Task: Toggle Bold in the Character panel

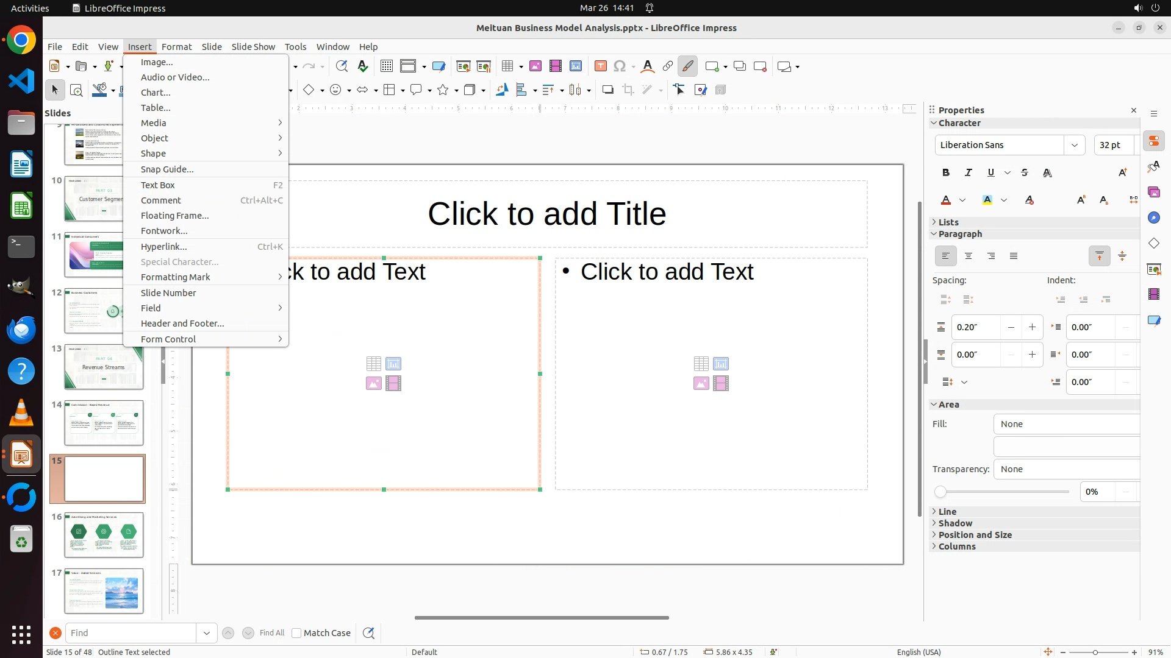Action: pyautogui.click(x=946, y=173)
